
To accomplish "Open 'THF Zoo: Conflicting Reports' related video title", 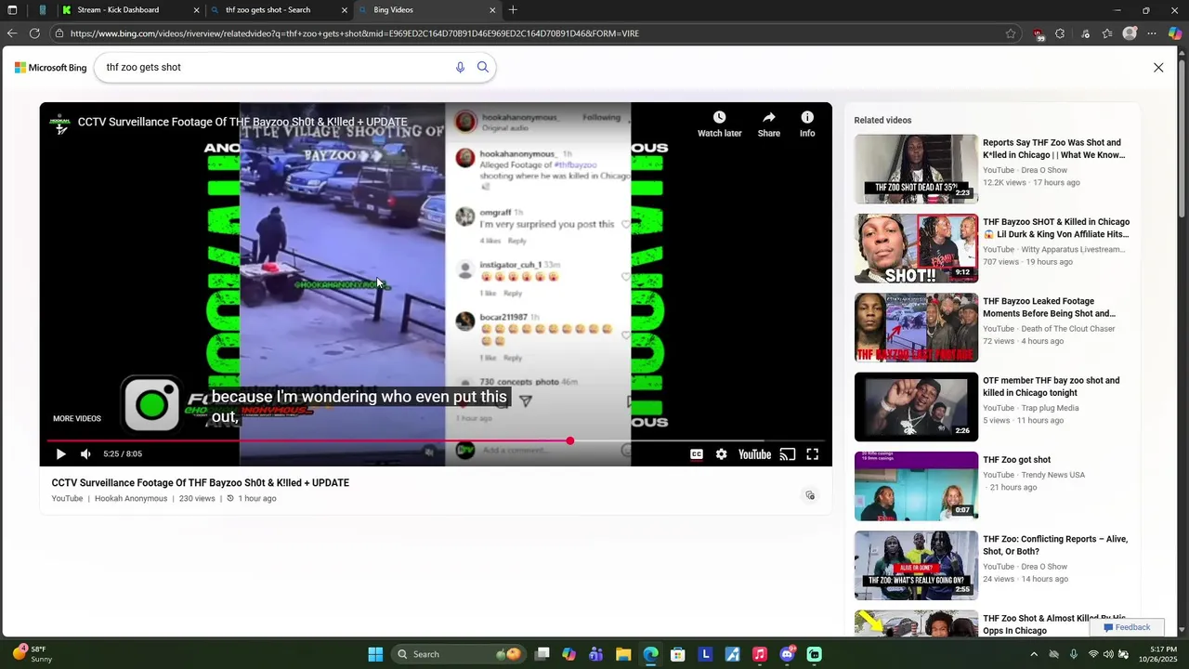I will tap(1055, 545).
